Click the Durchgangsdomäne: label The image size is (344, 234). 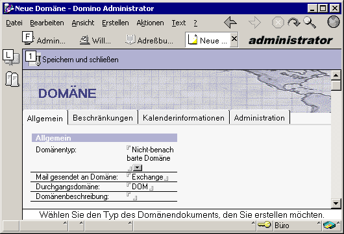coord(68,187)
